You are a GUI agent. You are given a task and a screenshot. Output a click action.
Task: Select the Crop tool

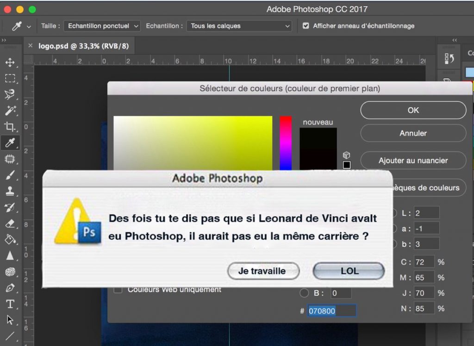(10, 126)
